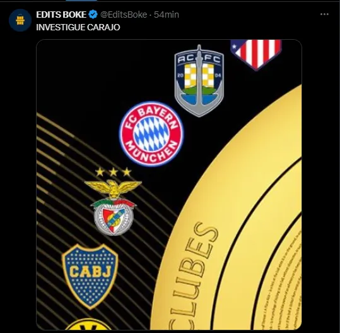Click the Benfica eagle crest

click(114, 207)
